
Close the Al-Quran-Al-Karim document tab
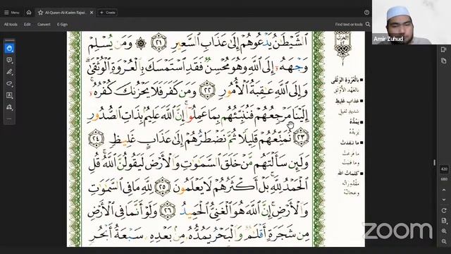pos(92,13)
